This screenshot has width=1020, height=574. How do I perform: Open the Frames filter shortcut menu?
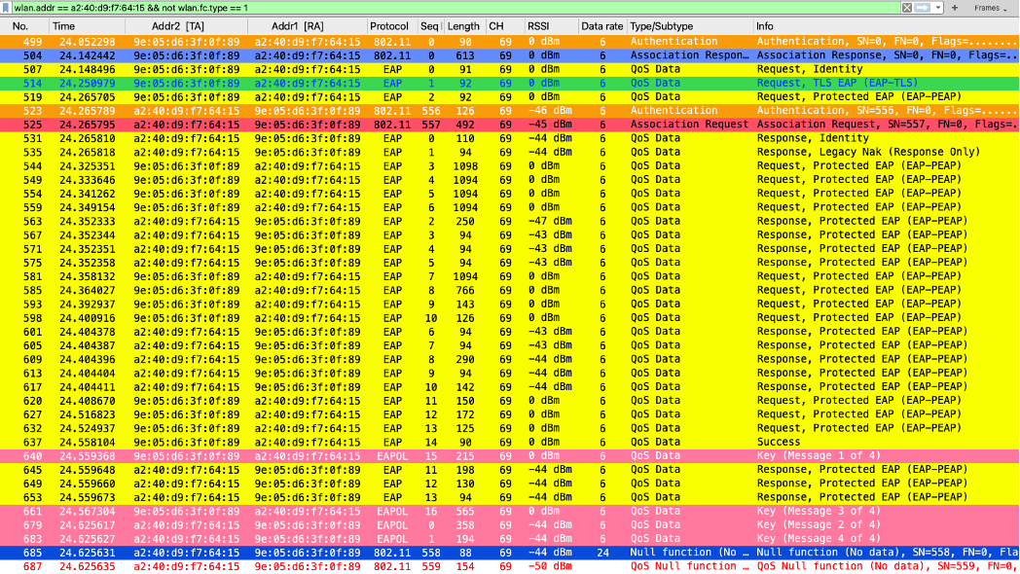tap(992, 8)
